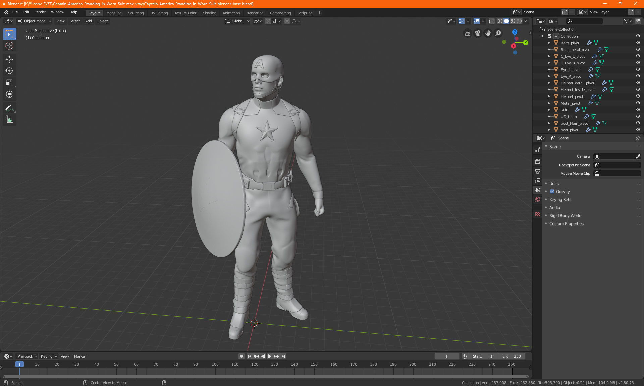Switch to the Sculpting workspace tab
644x386 pixels.
point(136,13)
